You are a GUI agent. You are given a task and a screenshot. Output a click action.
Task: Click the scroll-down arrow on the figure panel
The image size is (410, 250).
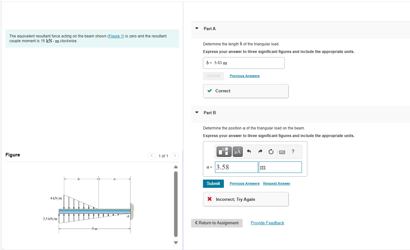tap(175, 243)
